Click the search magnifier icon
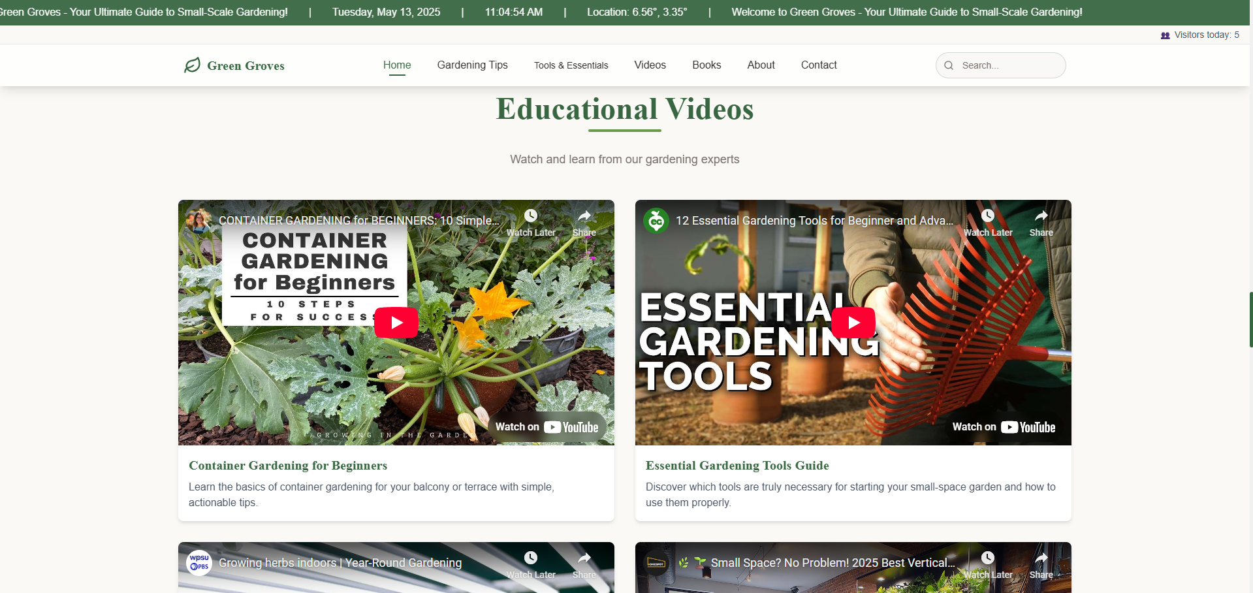1253x593 pixels. click(x=950, y=65)
